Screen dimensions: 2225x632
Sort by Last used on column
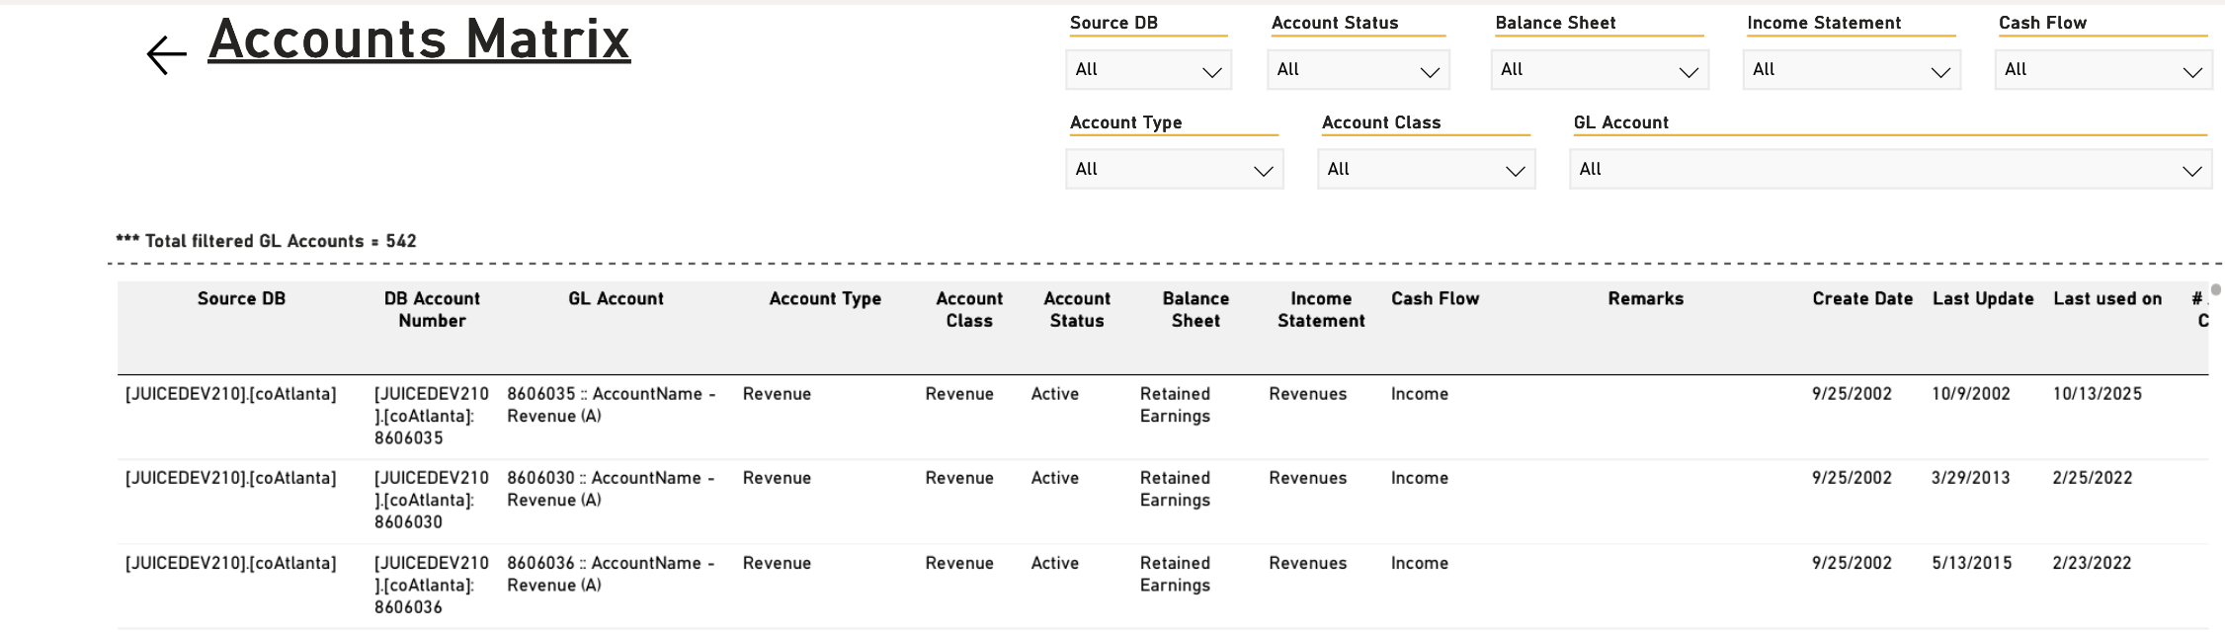point(2107,299)
